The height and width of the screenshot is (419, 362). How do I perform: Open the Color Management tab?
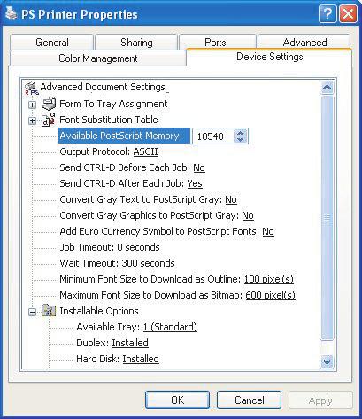(x=98, y=58)
